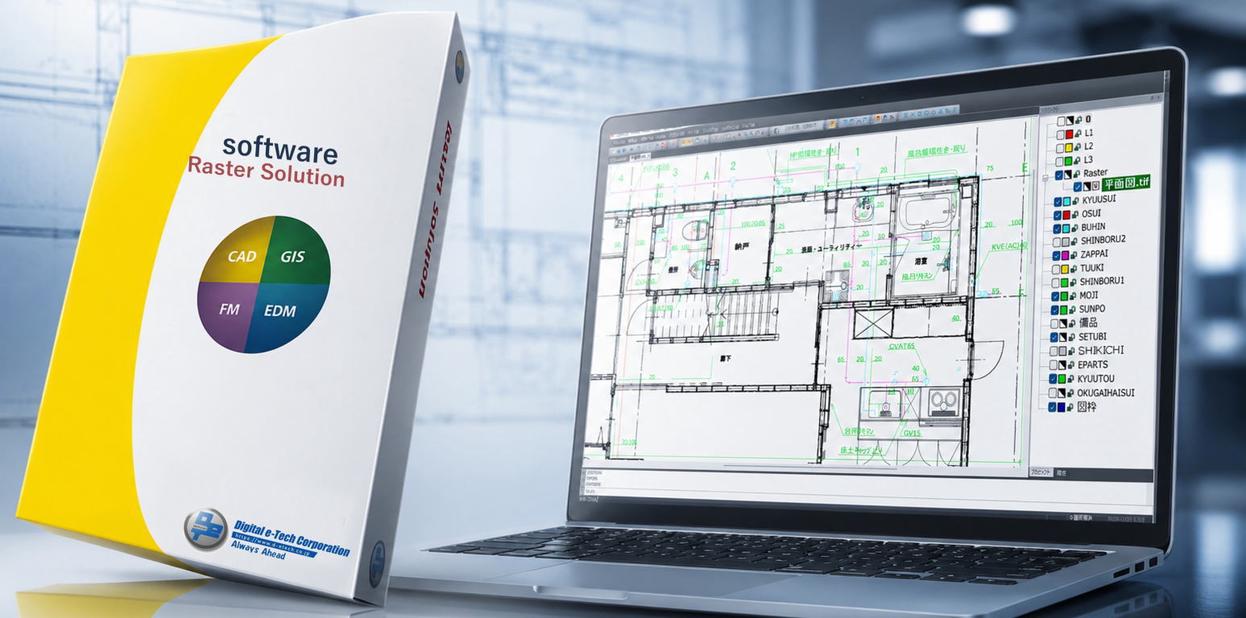Click the lock icon on layer KYUUTOU
Image resolution: width=1246 pixels, height=618 pixels.
tap(1072, 378)
